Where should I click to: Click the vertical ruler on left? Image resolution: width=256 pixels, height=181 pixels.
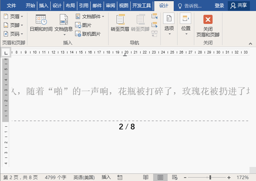point(6,112)
